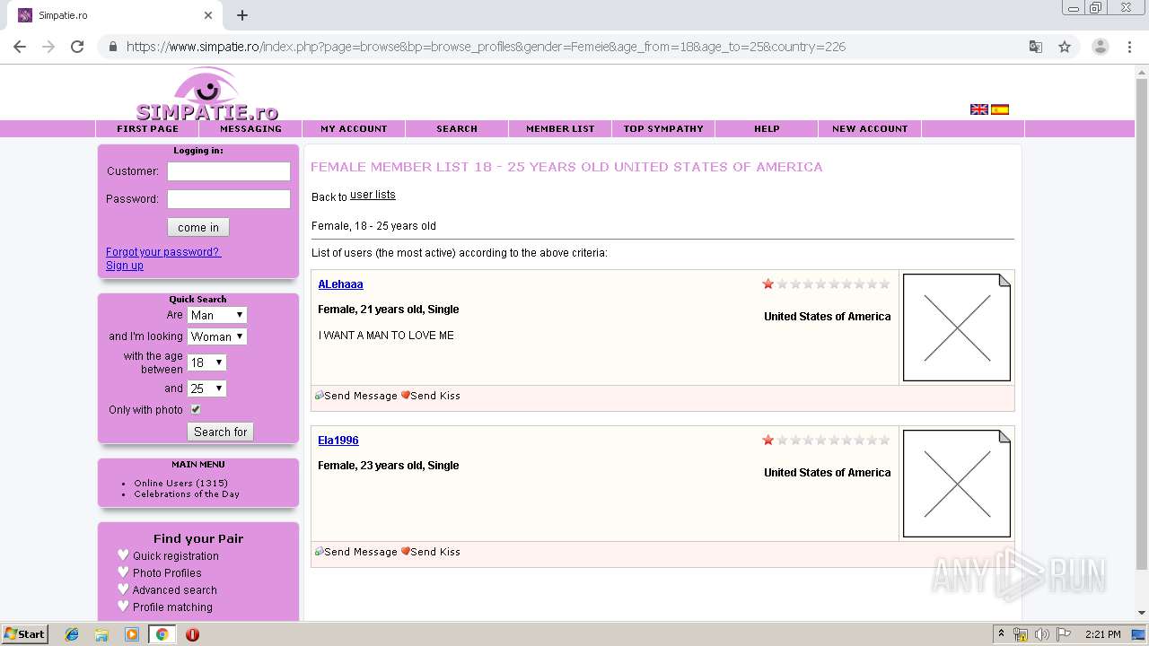Bookmark this page with star icon

click(1065, 47)
